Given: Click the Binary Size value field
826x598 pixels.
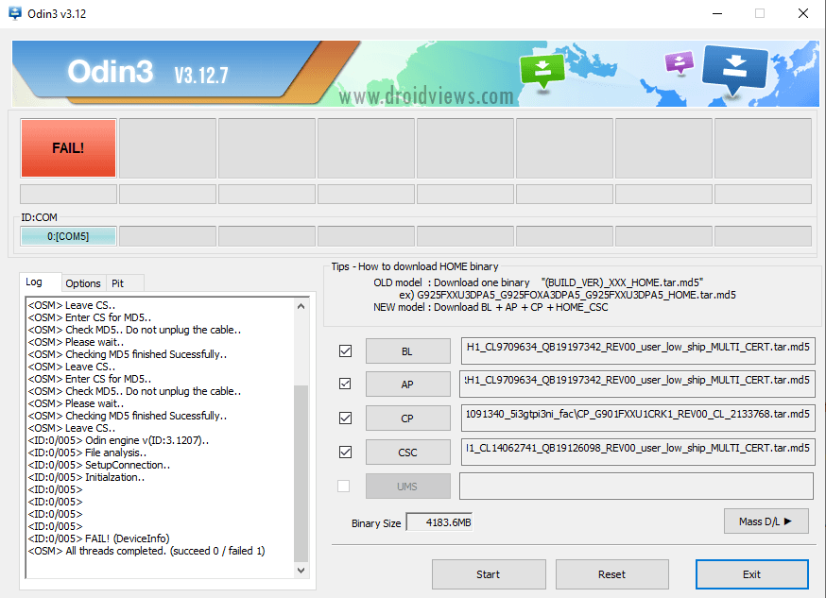Looking at the screenshot, I should point(439,522).
